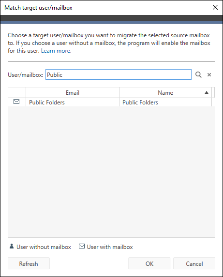Viewport: 223px width, 277px height.
Task: Click the blank icon column header
Action: point(17,92)
